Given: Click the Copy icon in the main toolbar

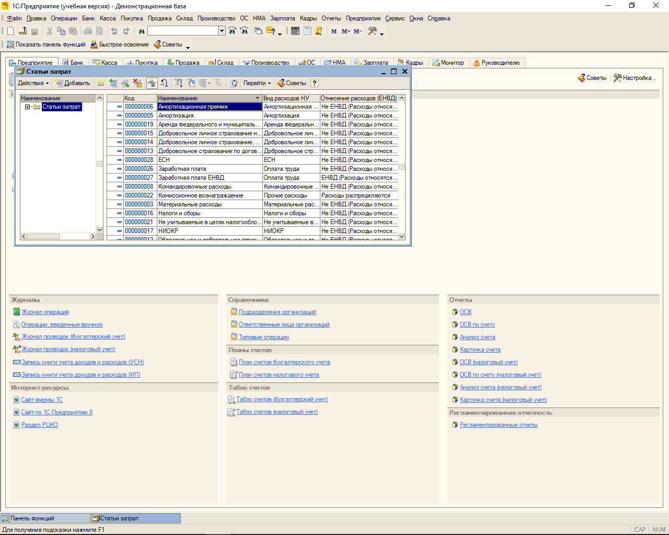Looking at the screenshot, I should tap(61, 31).
